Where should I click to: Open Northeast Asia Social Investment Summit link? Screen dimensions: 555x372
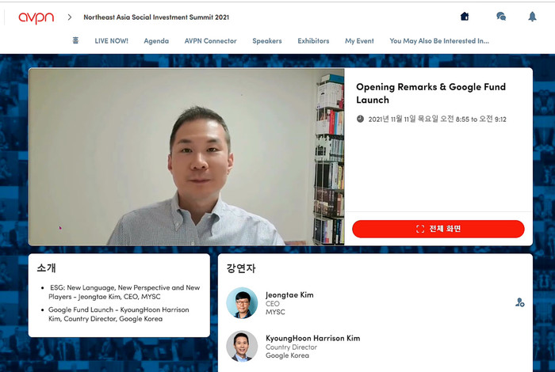click(156, 17)
